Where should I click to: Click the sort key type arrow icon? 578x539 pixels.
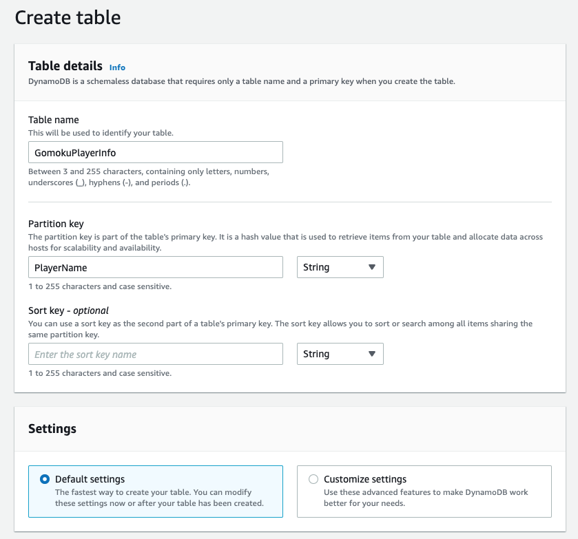[372, 354]
